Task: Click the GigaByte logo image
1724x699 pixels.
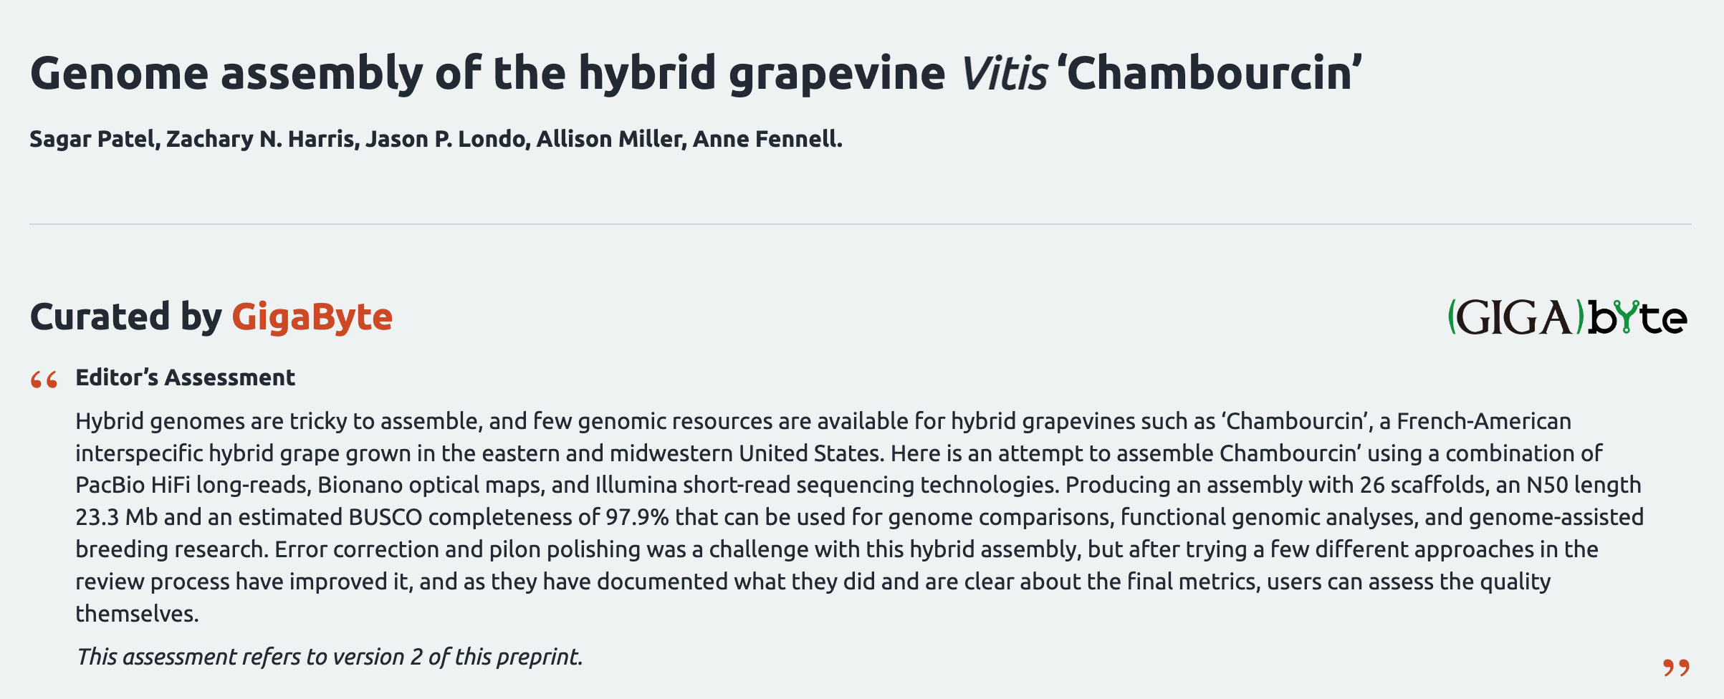Action: click(x=1567, y=317)
